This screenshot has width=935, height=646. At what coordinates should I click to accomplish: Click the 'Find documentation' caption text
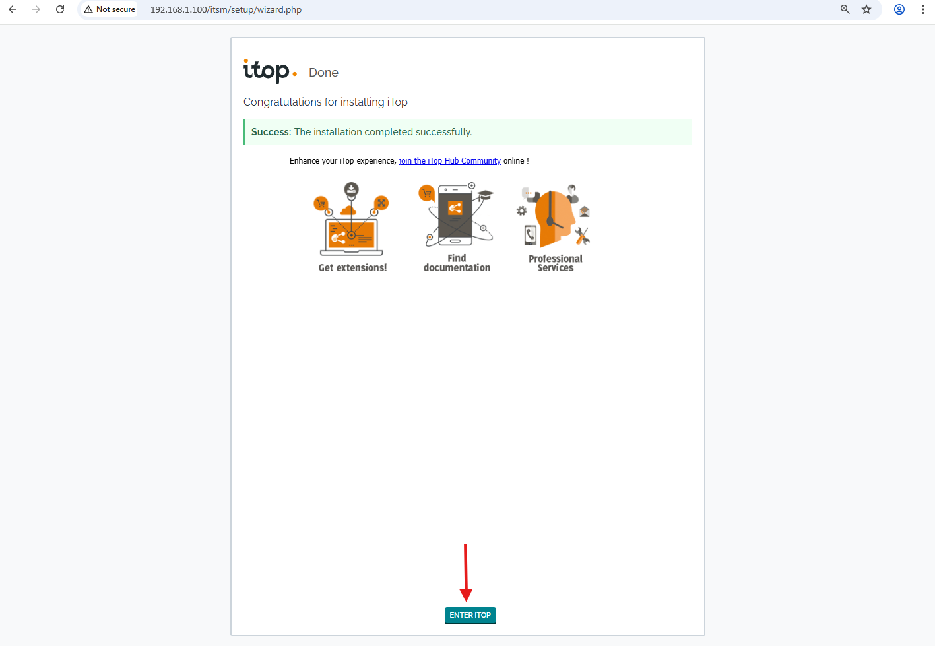coord(457,263)
